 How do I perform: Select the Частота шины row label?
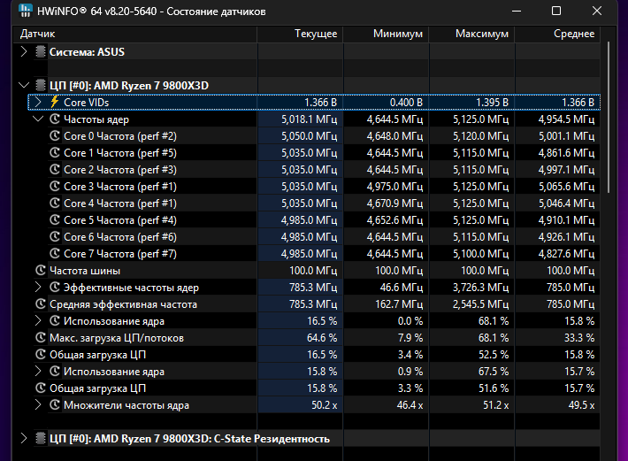(x=85, y=271)
